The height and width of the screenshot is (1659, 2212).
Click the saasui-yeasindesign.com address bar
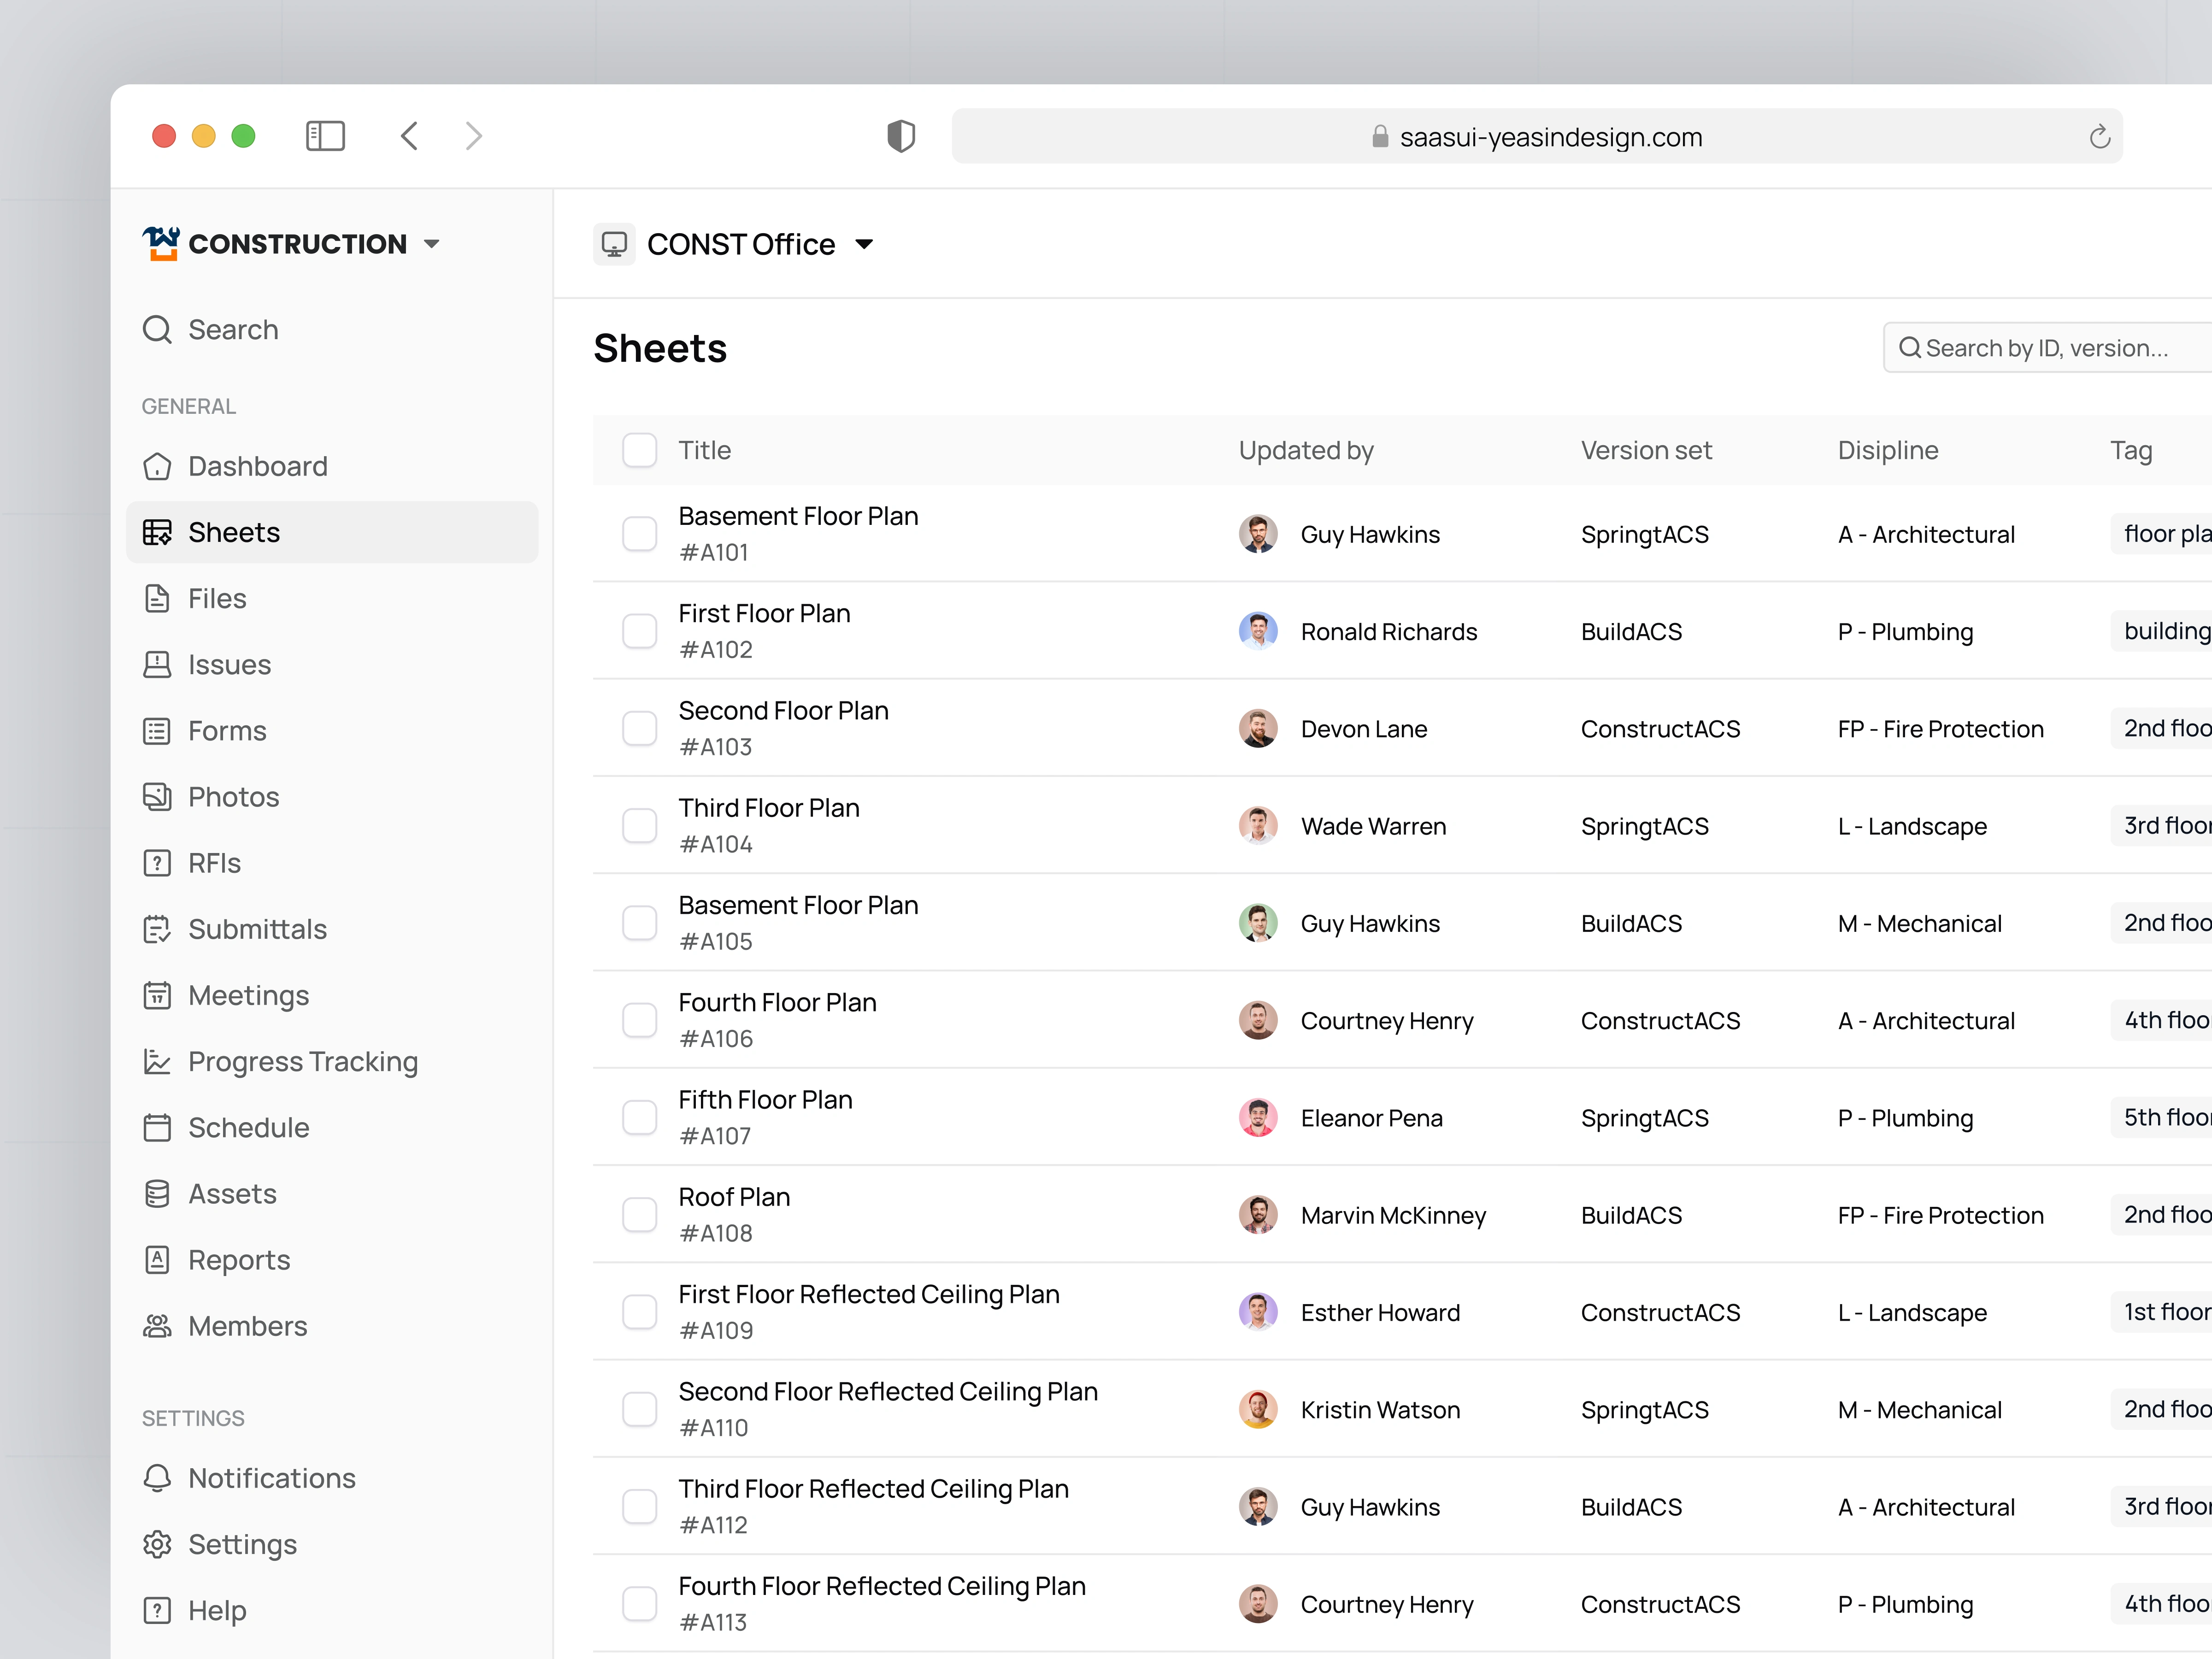(1537, 136)
